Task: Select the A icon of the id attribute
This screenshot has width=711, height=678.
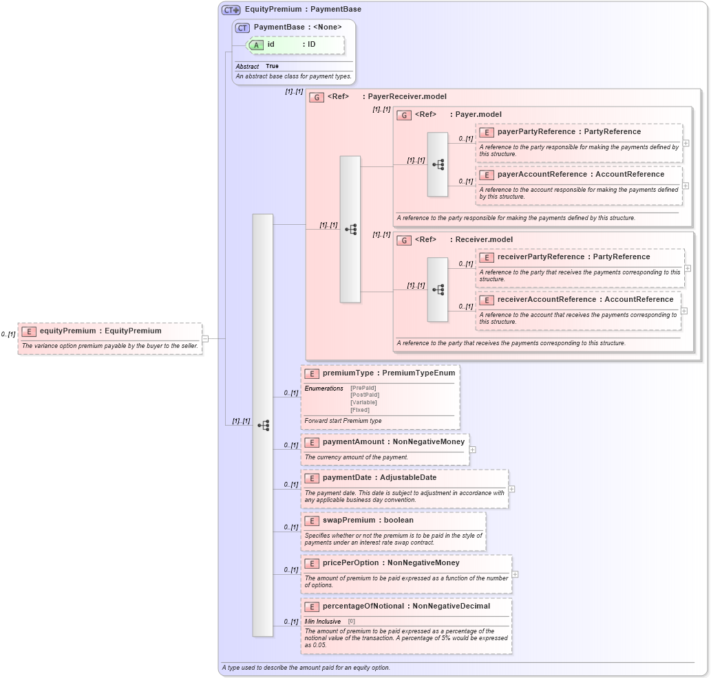Action: coord(256,44)
